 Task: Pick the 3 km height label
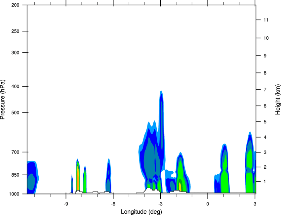(265, 152)
